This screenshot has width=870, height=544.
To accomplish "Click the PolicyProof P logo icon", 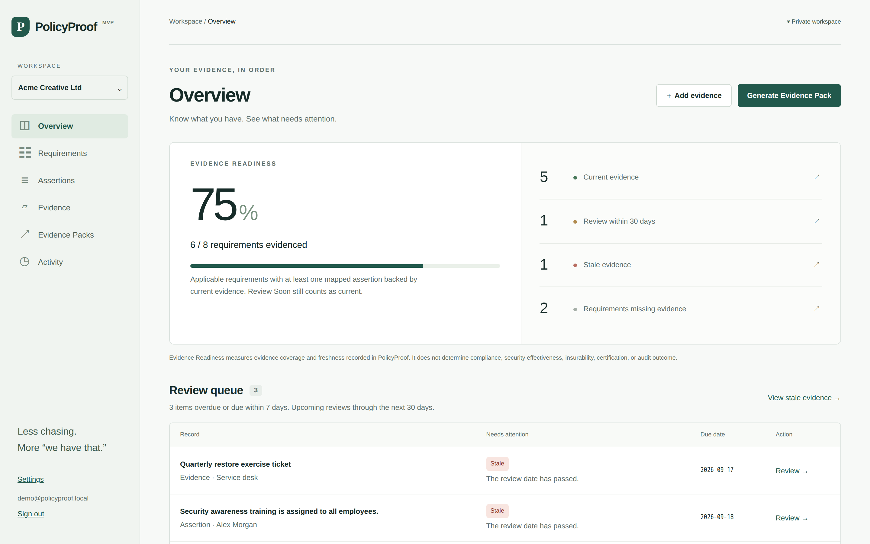I will point(21,27).
